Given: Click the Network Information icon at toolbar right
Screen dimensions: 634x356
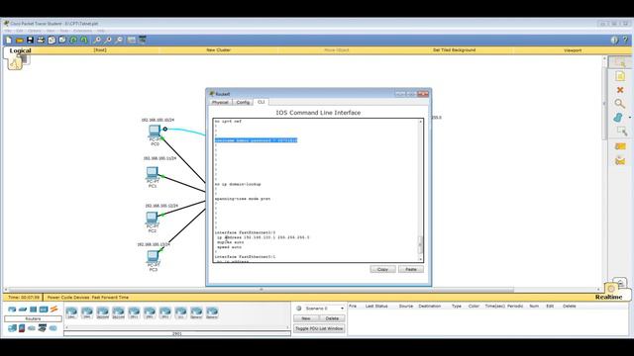Looking at the screenshot, I should pyautogui.click(x=614, y=40).
